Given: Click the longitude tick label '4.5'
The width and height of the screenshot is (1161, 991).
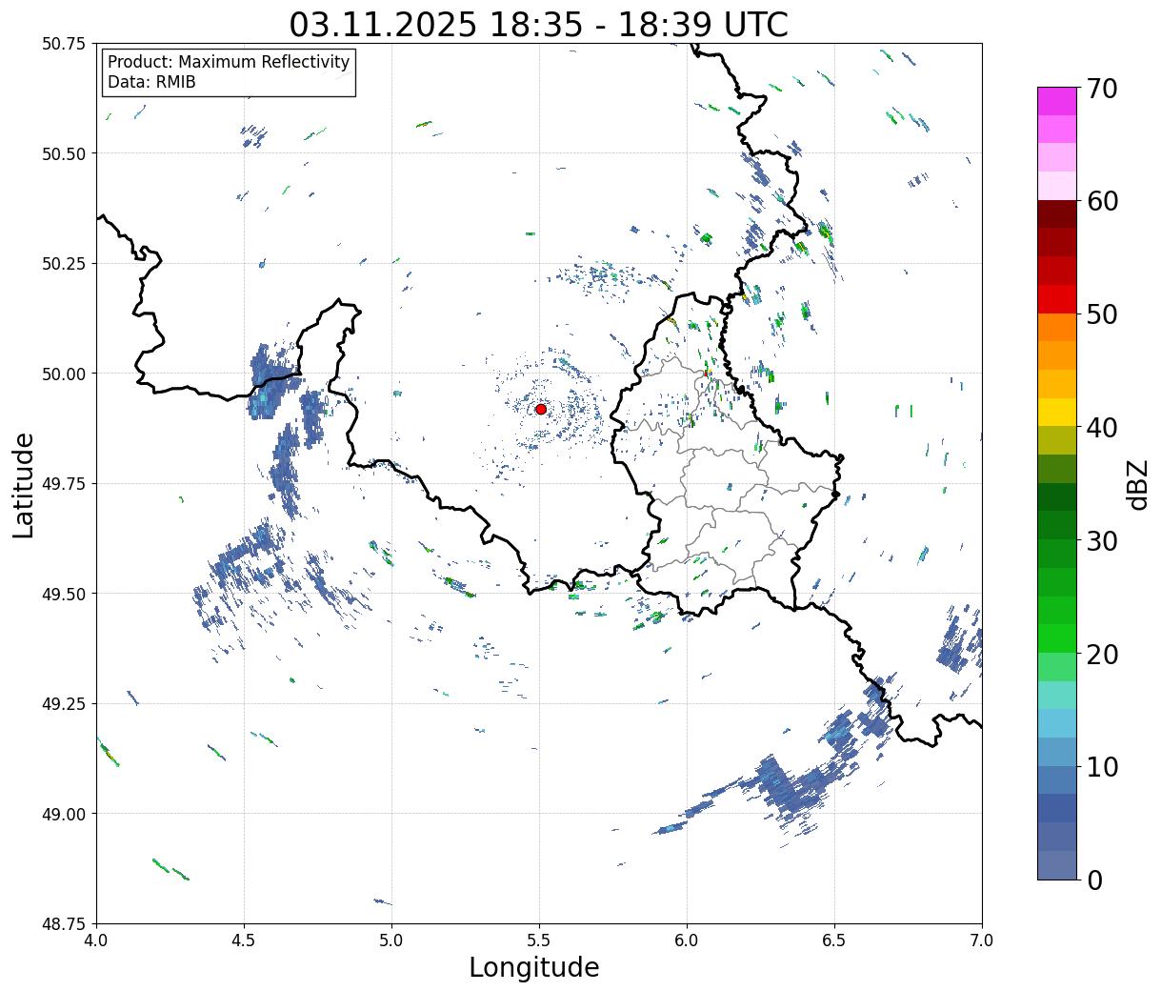Looking at the screenshot, I should (244, 940).
